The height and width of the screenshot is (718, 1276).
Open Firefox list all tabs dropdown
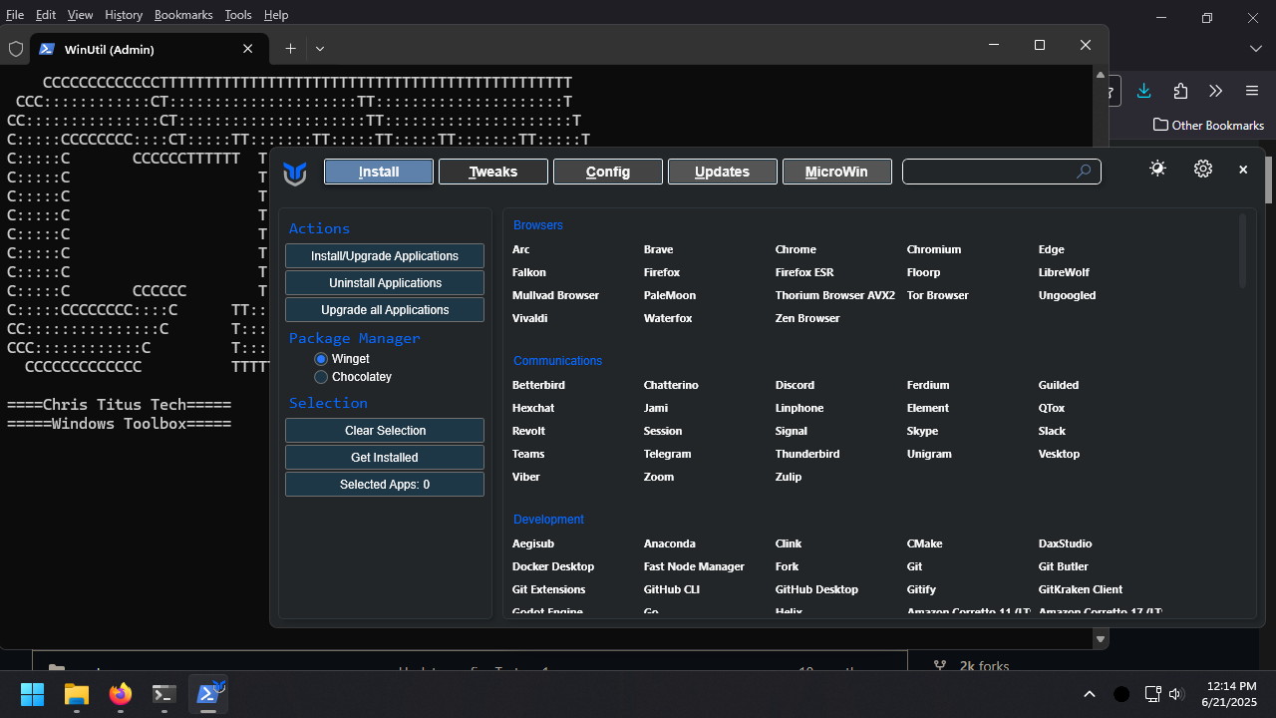1255,48
